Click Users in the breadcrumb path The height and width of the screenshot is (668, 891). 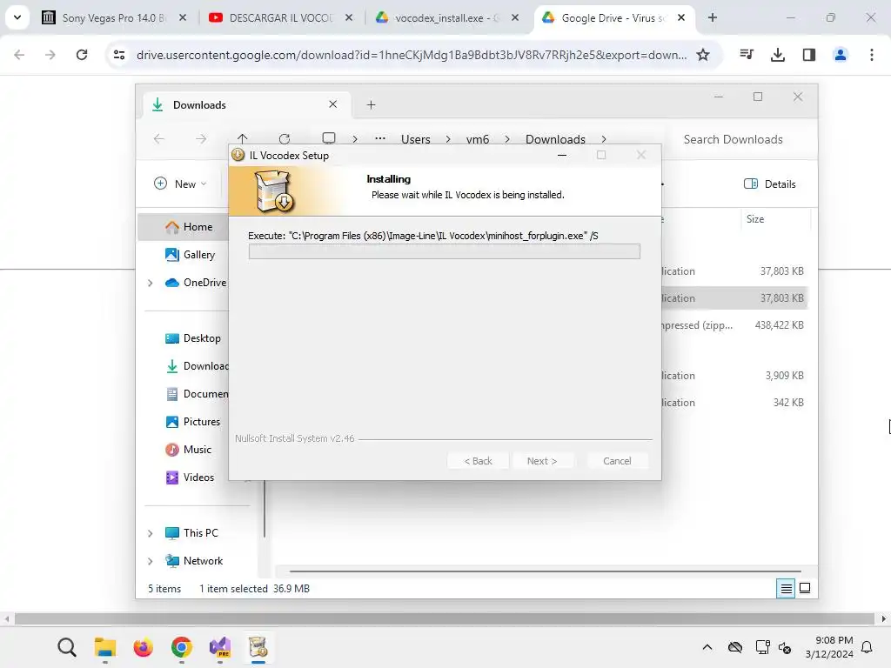(x=415, y=139)
